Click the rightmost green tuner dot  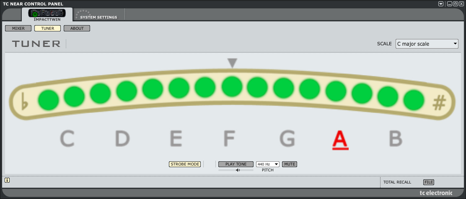pyautogui.click(x=414, y=100)
